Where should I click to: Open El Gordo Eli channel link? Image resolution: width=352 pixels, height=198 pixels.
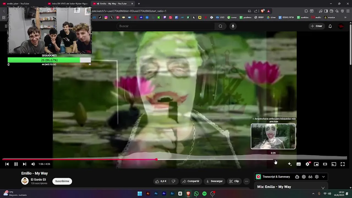[x=38, y=180]
